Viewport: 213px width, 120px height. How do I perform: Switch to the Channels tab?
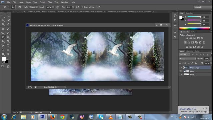pyautogui.click(x=189, y=51)
